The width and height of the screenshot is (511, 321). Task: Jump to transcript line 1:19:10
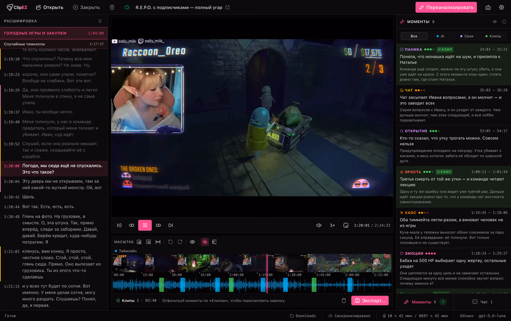54,62
